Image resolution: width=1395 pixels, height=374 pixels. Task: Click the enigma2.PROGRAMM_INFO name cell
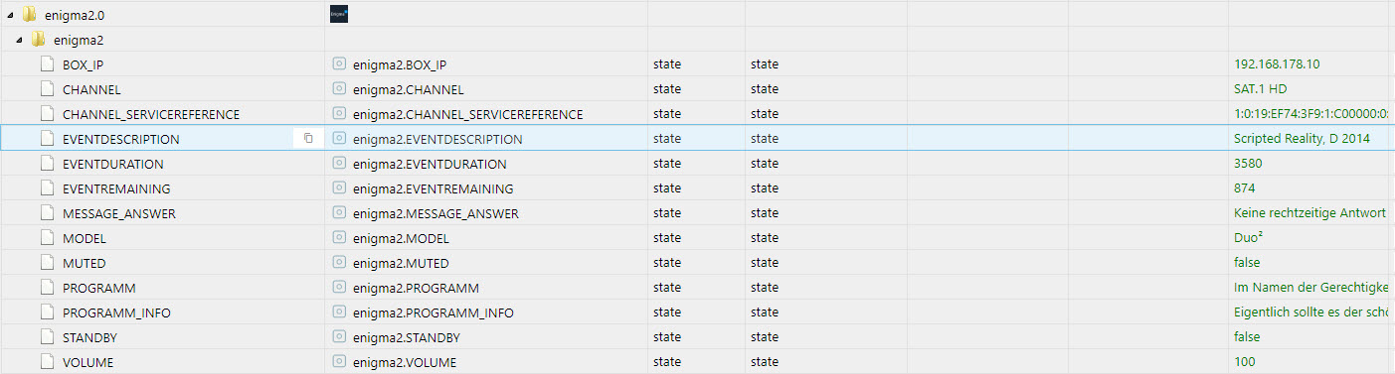click(434, 312)
